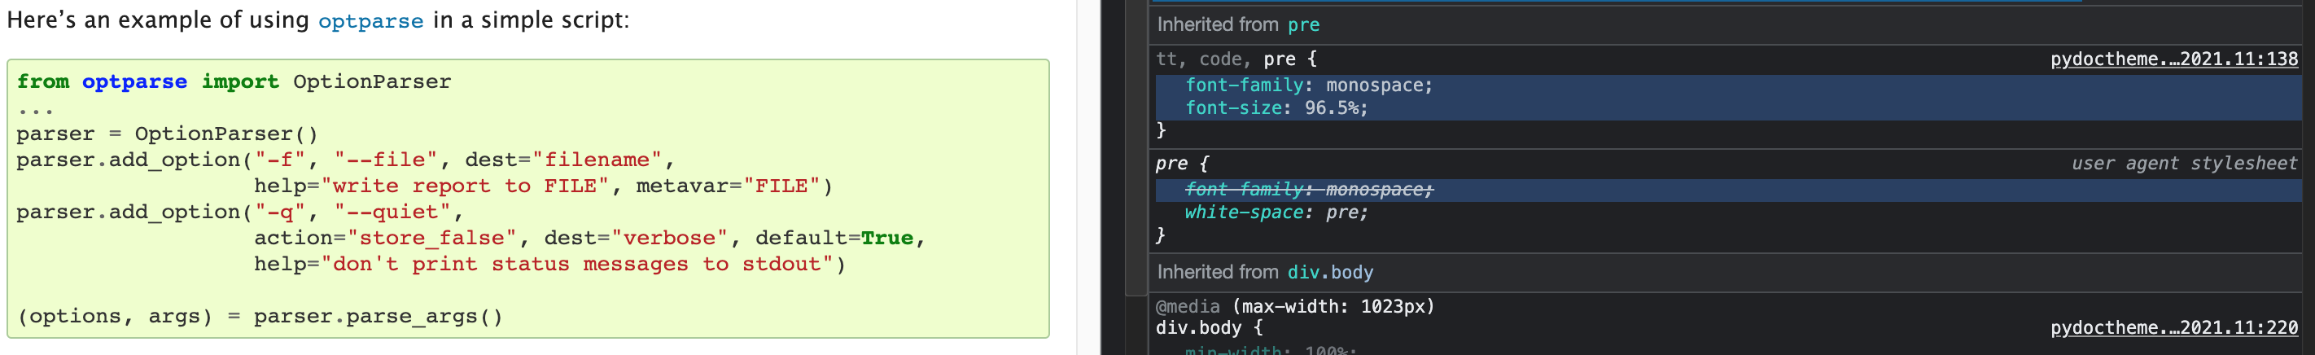
Task: Click the bold True keyword in the code
Action: click(x=886, y=239)
